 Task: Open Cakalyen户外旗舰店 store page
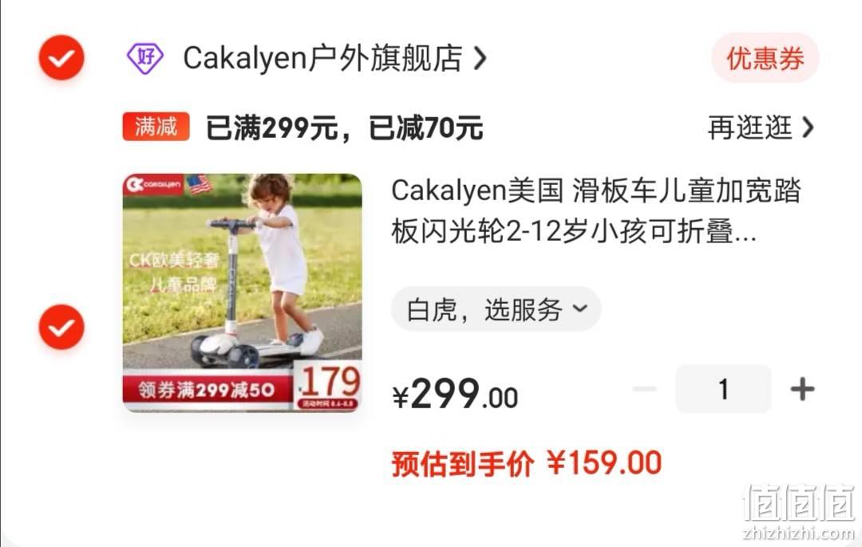(x=322, y=58)
